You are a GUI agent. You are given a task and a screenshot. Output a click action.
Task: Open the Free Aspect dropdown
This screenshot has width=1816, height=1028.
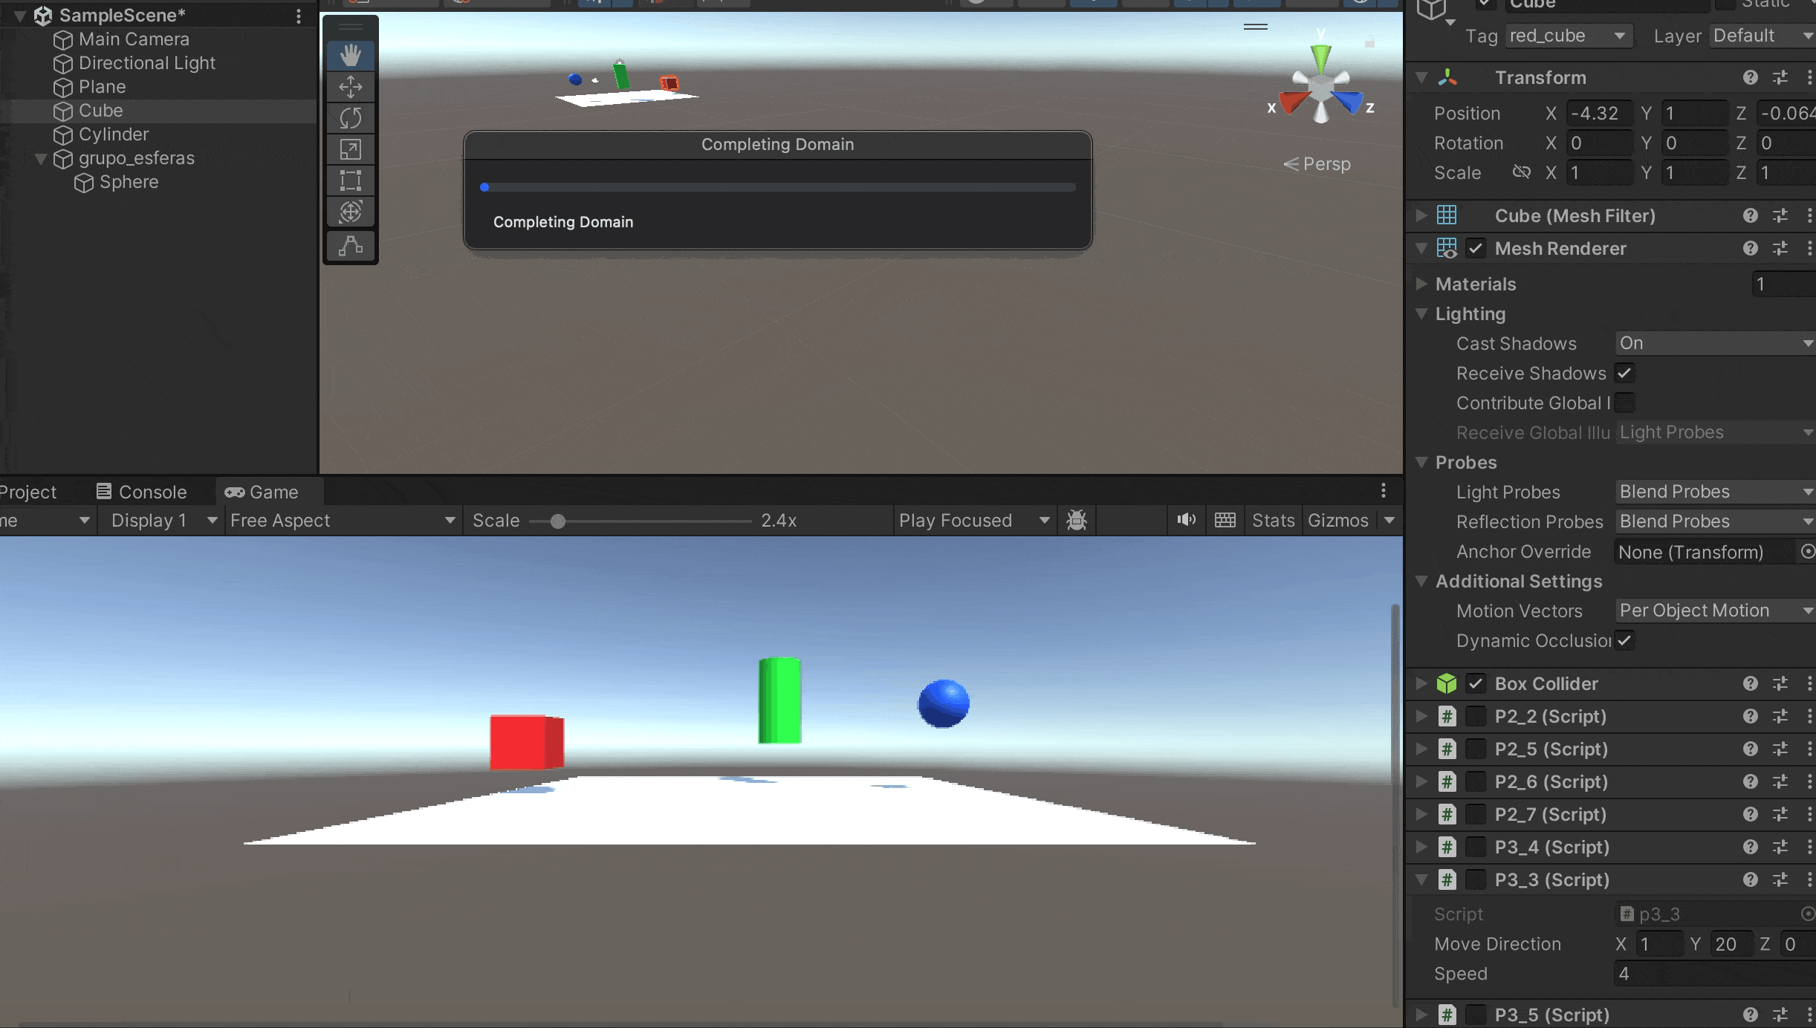point(342,521)
